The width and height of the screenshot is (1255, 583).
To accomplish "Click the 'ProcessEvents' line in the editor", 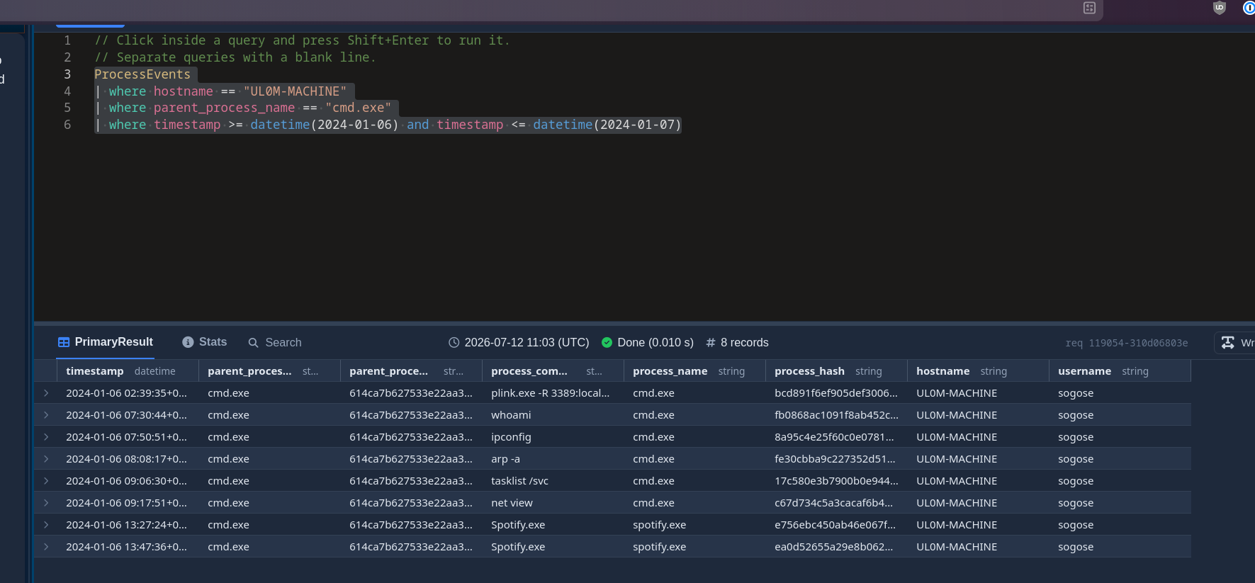I will tap(142, 74).
